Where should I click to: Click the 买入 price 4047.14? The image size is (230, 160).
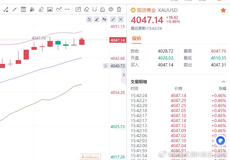click(x=166, y=65)
